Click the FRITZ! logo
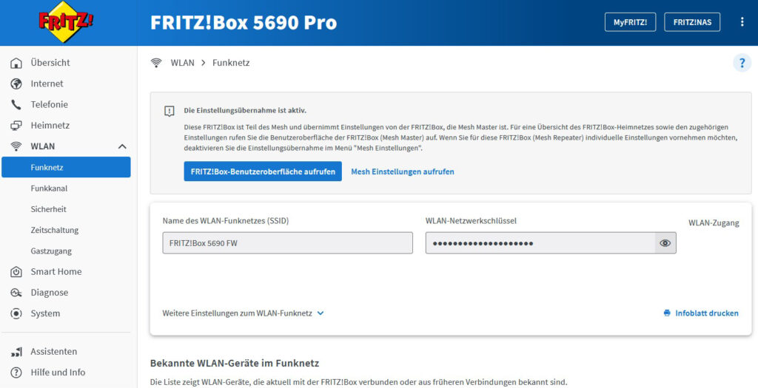 pyautogui.click(x=66, y=22)
